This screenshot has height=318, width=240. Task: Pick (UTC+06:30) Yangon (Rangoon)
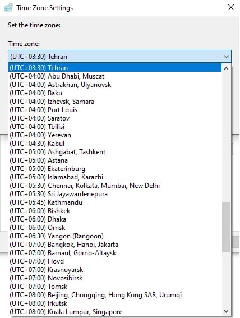point(115,236)
